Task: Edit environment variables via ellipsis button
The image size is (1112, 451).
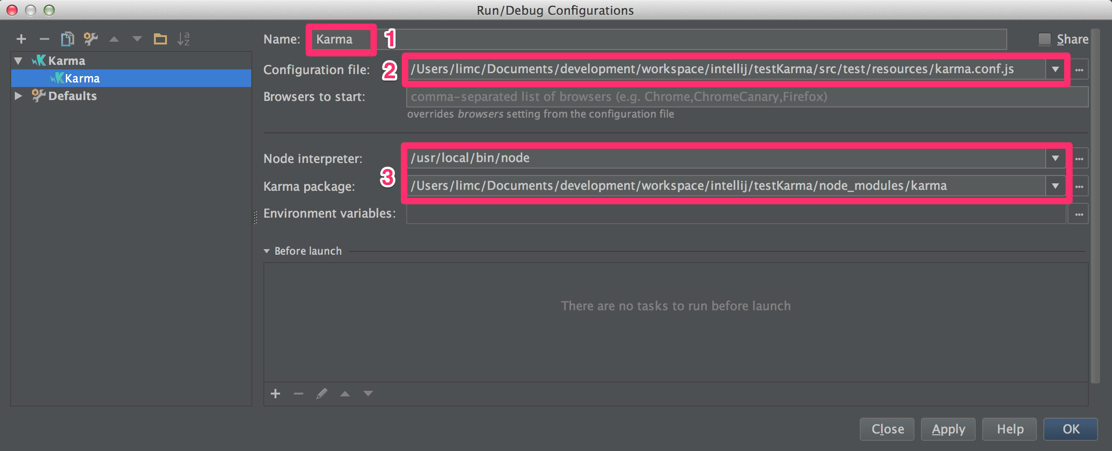Action: (x=1079, y=214)
